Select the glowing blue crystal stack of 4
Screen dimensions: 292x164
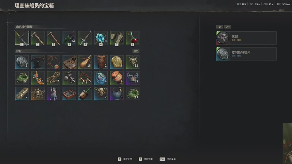pyautogui.click(x=101, y=78)
